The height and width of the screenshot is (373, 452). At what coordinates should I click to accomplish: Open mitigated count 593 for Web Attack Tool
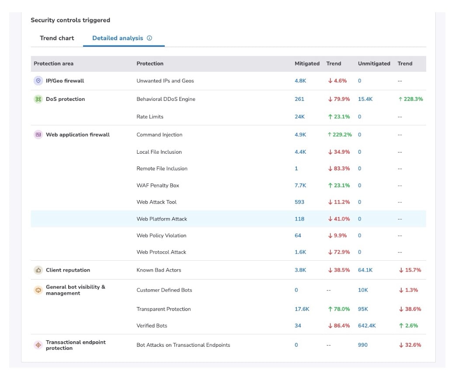pyautogui.click(x=299, y=202)
